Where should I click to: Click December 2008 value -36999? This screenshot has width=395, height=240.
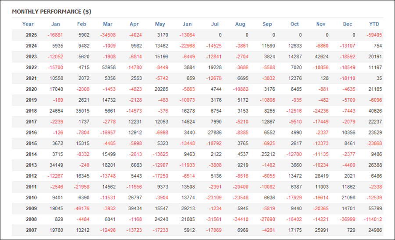tap(348, 219)
